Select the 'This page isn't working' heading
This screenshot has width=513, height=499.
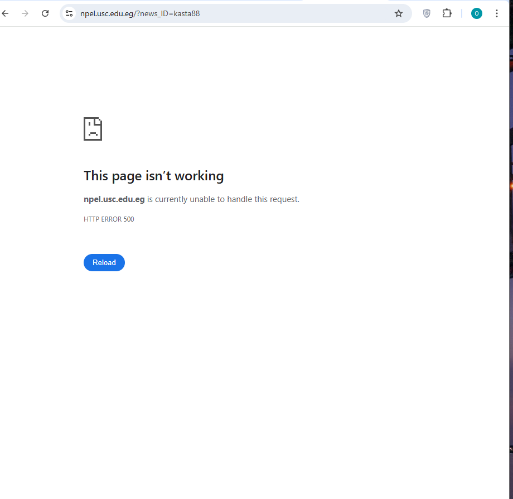click(154, 176)
